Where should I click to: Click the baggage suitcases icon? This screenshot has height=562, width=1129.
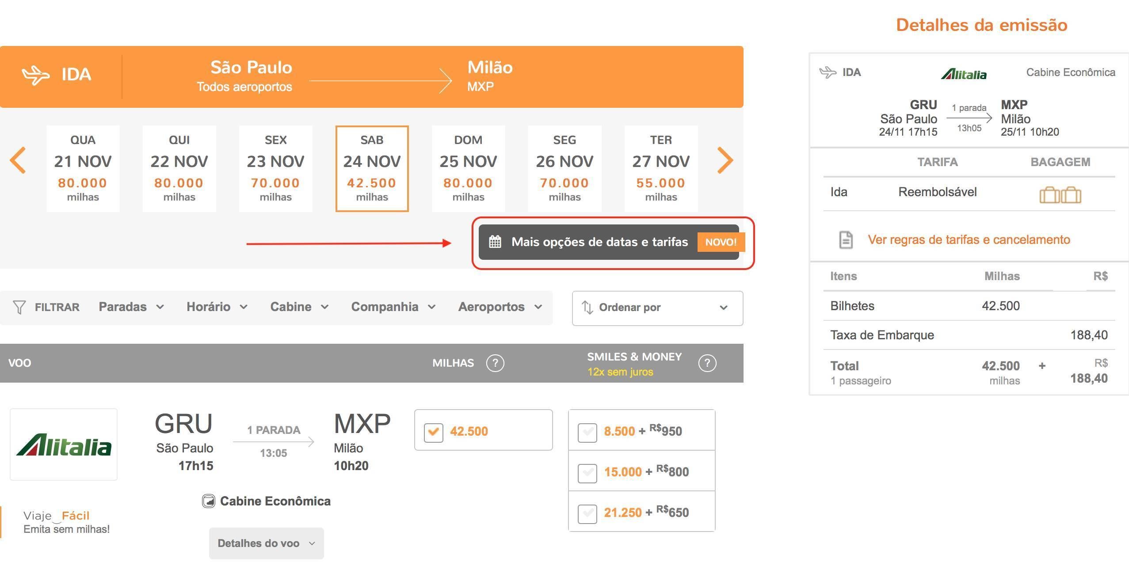click(1060, 194)
